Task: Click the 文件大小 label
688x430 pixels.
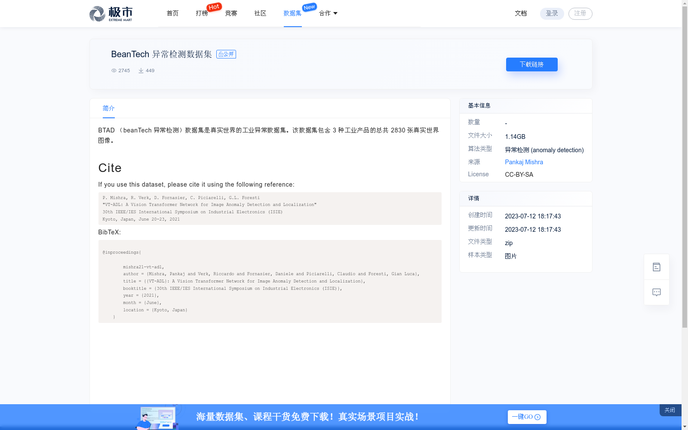Action: [480, 135]
